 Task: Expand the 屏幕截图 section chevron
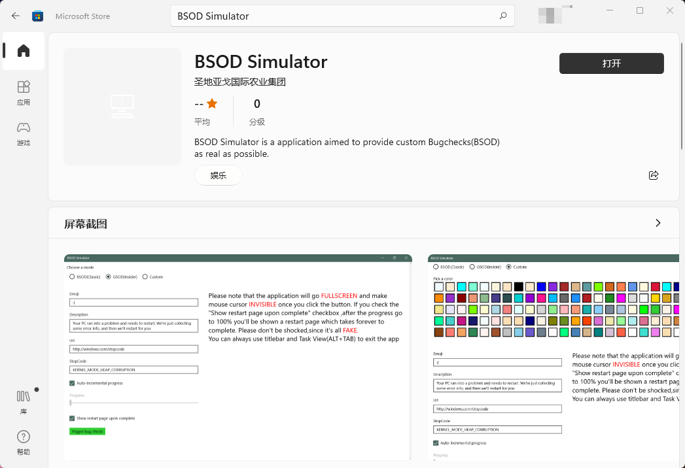[x=658, y=223]
